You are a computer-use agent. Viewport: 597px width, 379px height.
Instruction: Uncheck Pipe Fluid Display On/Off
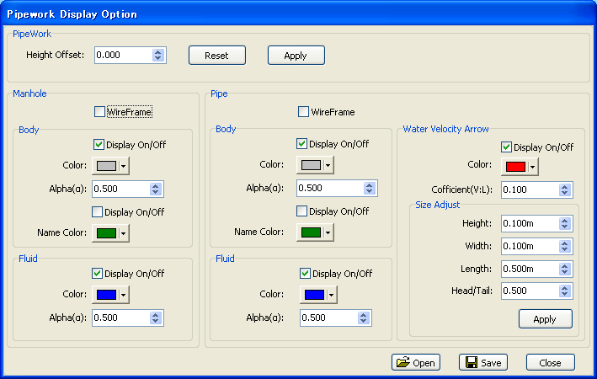pos(306,273)
